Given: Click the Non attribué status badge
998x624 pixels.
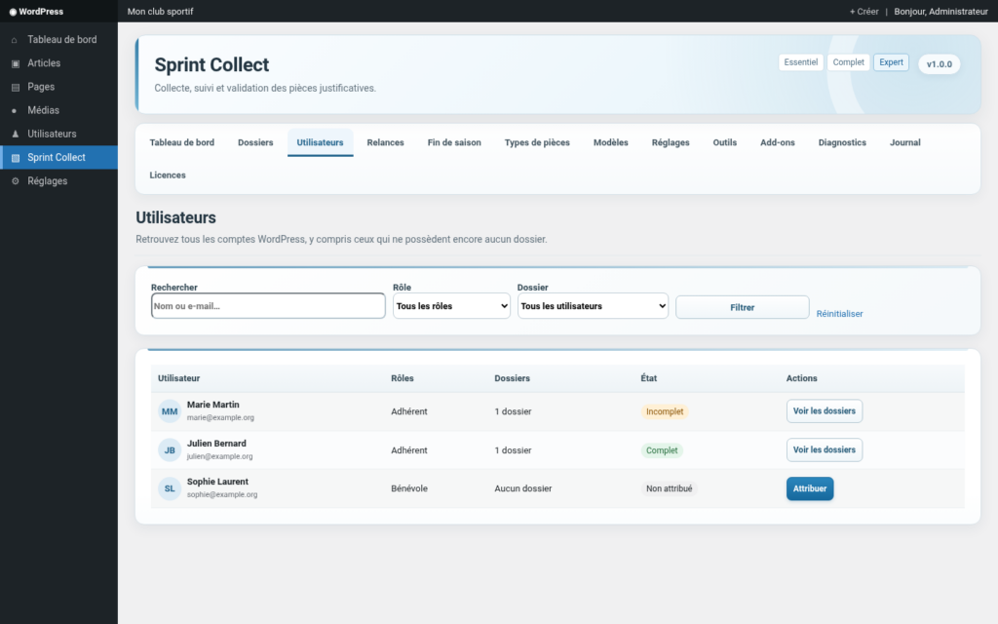Looking at the screenshot, I should 669,489.
